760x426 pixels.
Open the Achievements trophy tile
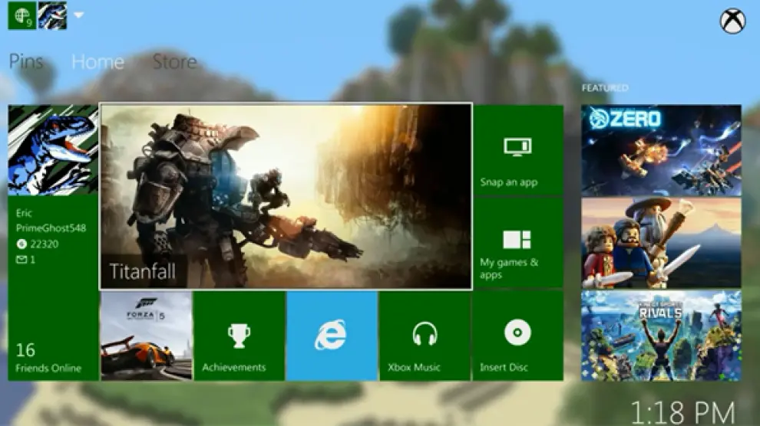[239, 336]
